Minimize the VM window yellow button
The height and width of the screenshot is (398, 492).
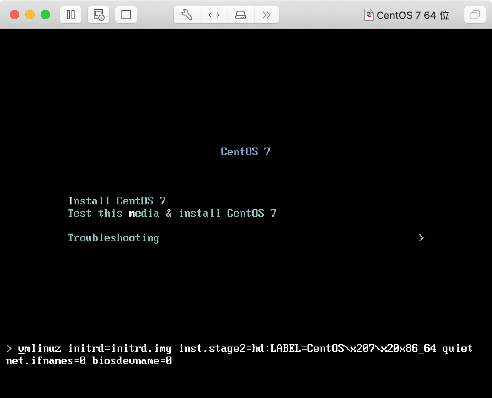tap(30, 15)
